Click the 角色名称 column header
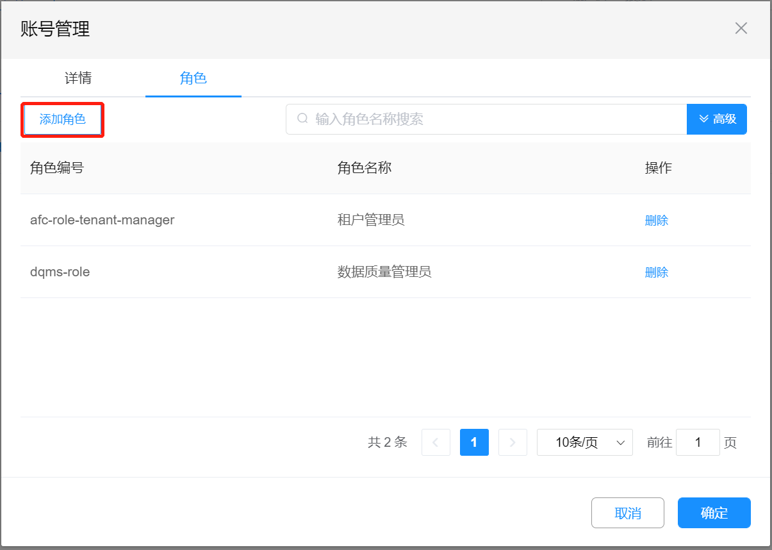The image size is (772, 550). 365,168
